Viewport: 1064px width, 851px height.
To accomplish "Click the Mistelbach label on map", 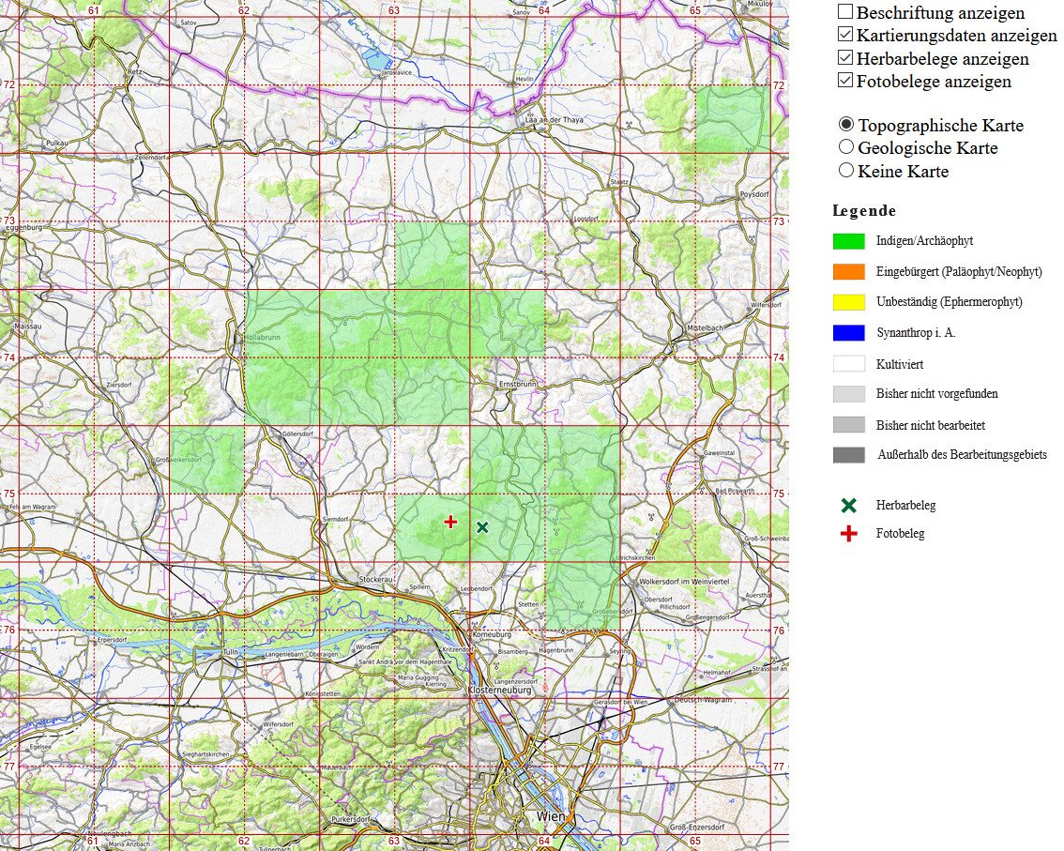I will pyautogui.click(x=705, y=327).
